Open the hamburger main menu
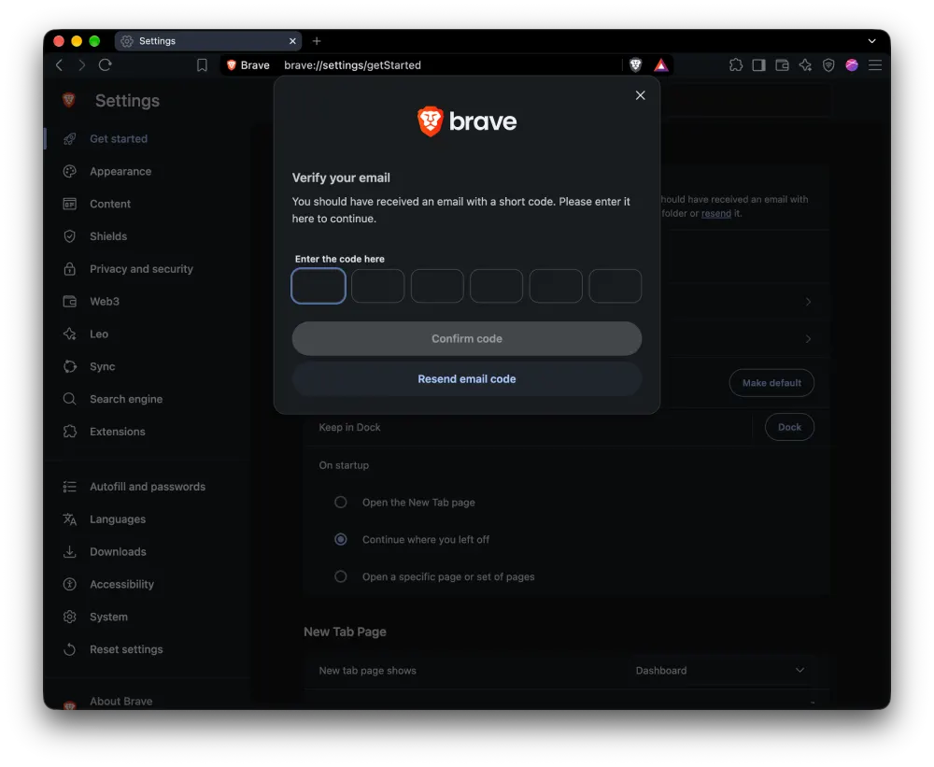 [x=875, y=65]
